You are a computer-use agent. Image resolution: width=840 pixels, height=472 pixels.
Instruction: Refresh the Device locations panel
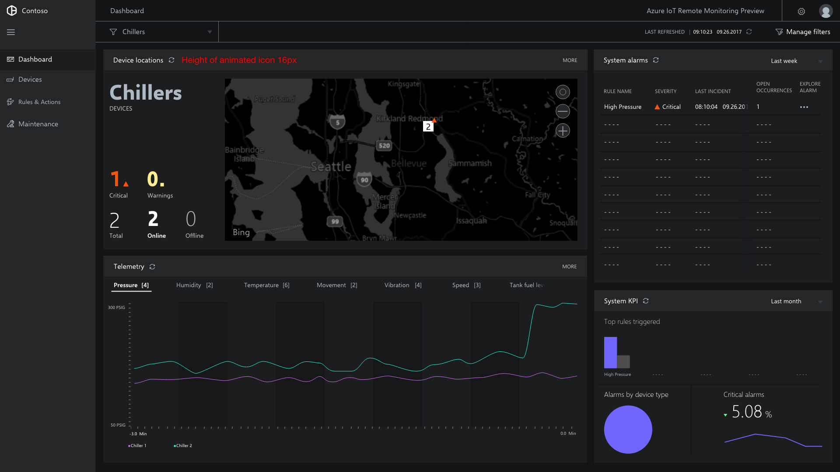point(171,60)
